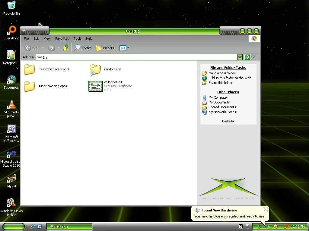Select the 'random shit' folder icon
309x231 pixels.
(95, 70)
